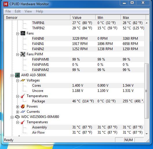
Task: Select the Fans group fan icon
Action: [23, 33]
